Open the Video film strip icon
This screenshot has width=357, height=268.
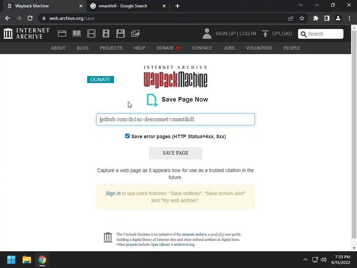(91, 33)
